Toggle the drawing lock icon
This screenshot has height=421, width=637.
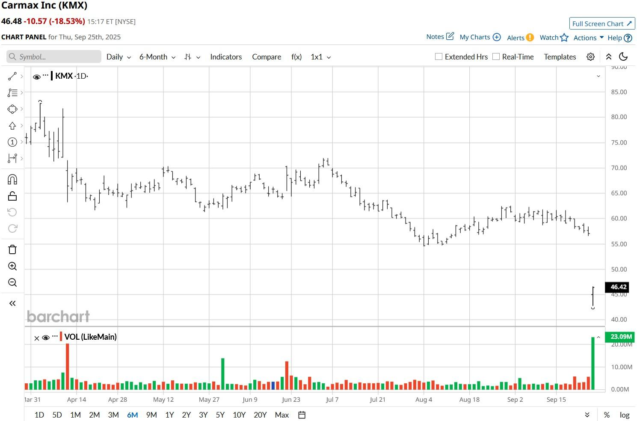(12, 196)
